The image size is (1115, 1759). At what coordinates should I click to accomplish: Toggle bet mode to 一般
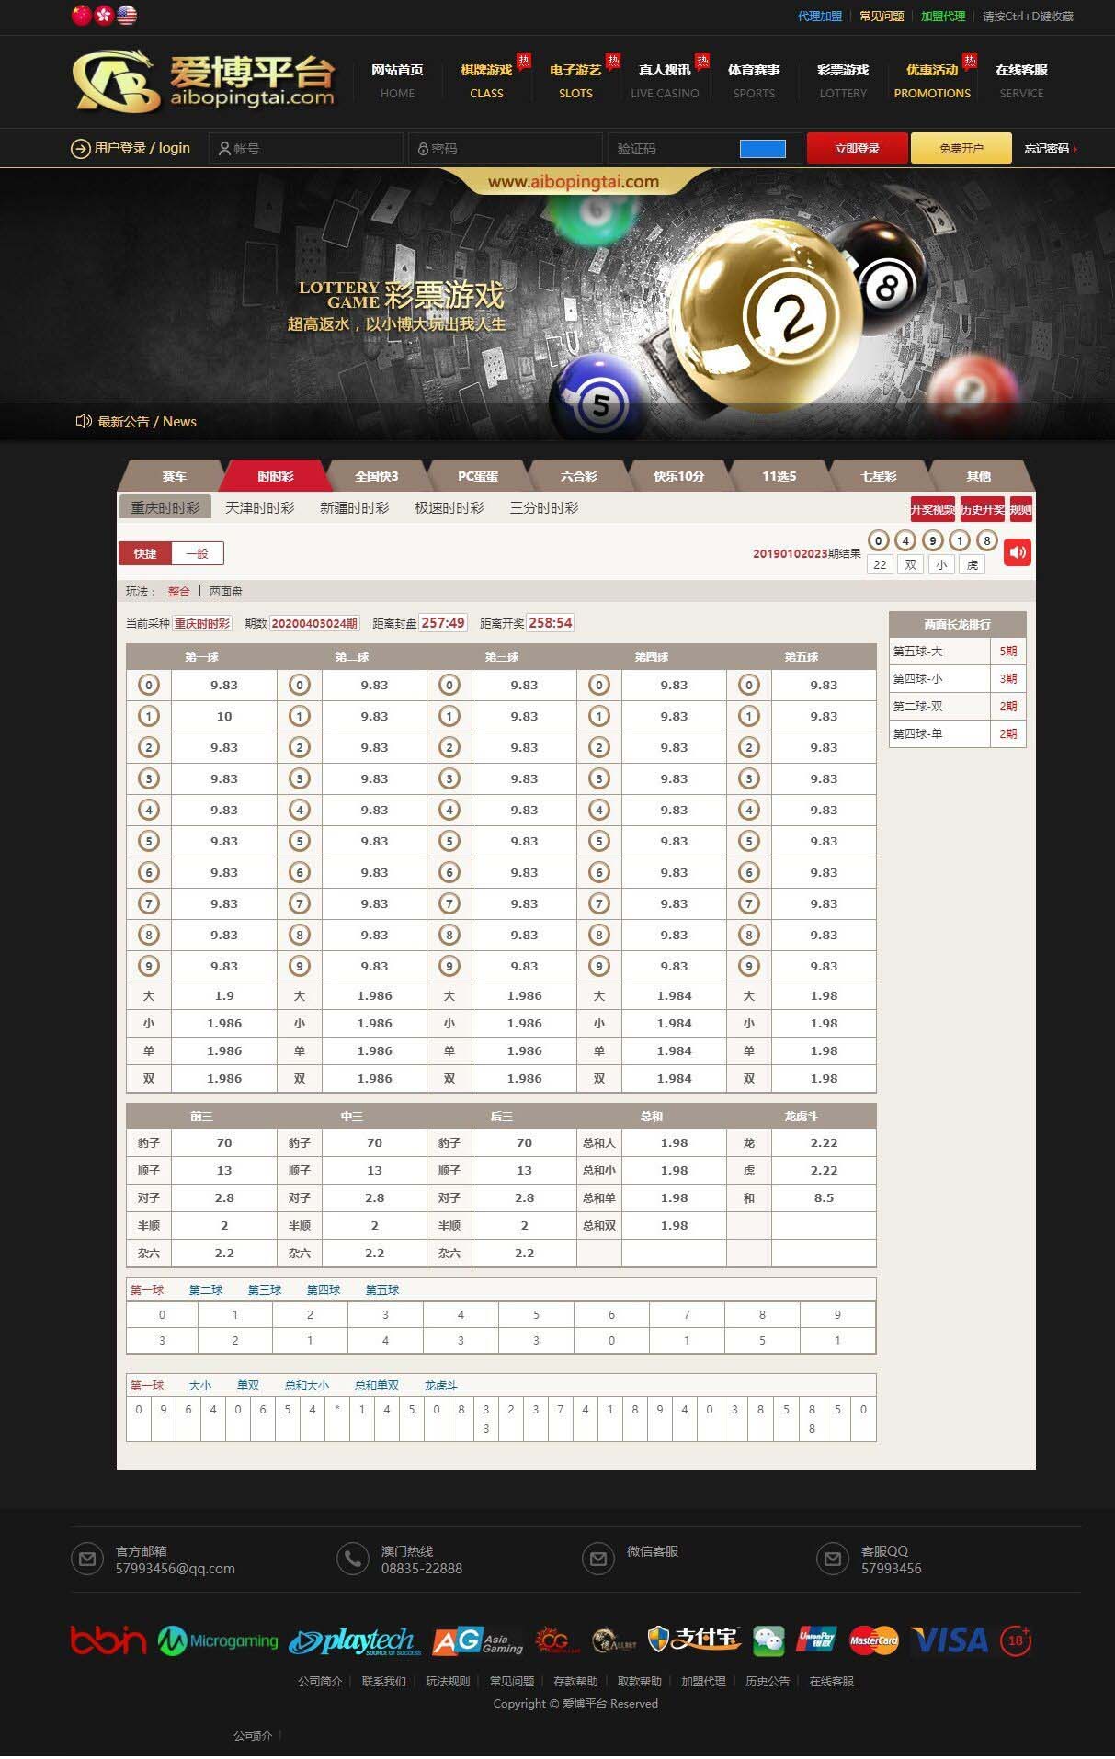point(198,553)
